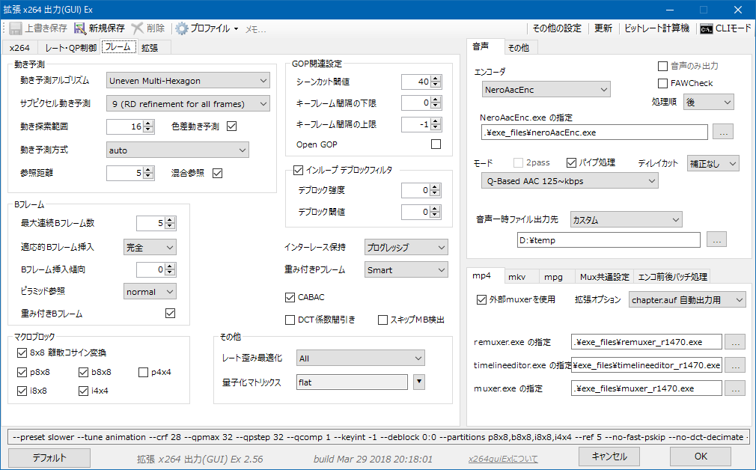Browse for muxer.exe file

click(735, 388)
